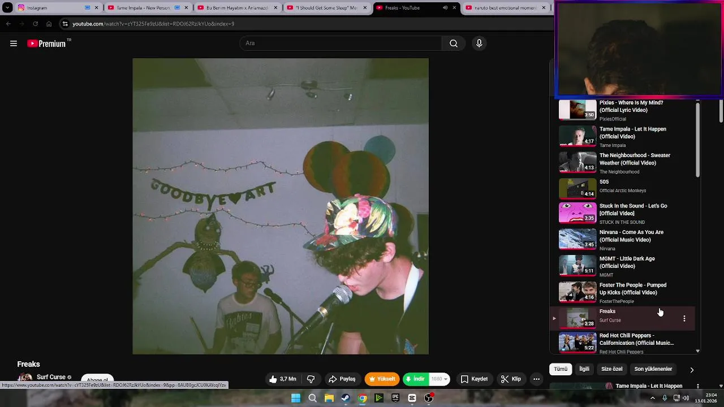Select the Tümü filter chip
The image size is (724, 407).
(x=561, y=369)
